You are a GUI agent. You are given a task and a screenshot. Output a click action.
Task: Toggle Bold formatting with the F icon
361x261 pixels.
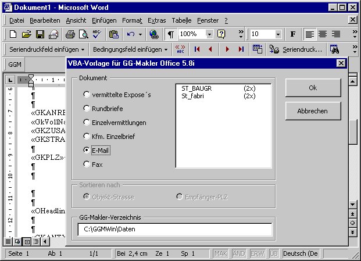[293, 34]
